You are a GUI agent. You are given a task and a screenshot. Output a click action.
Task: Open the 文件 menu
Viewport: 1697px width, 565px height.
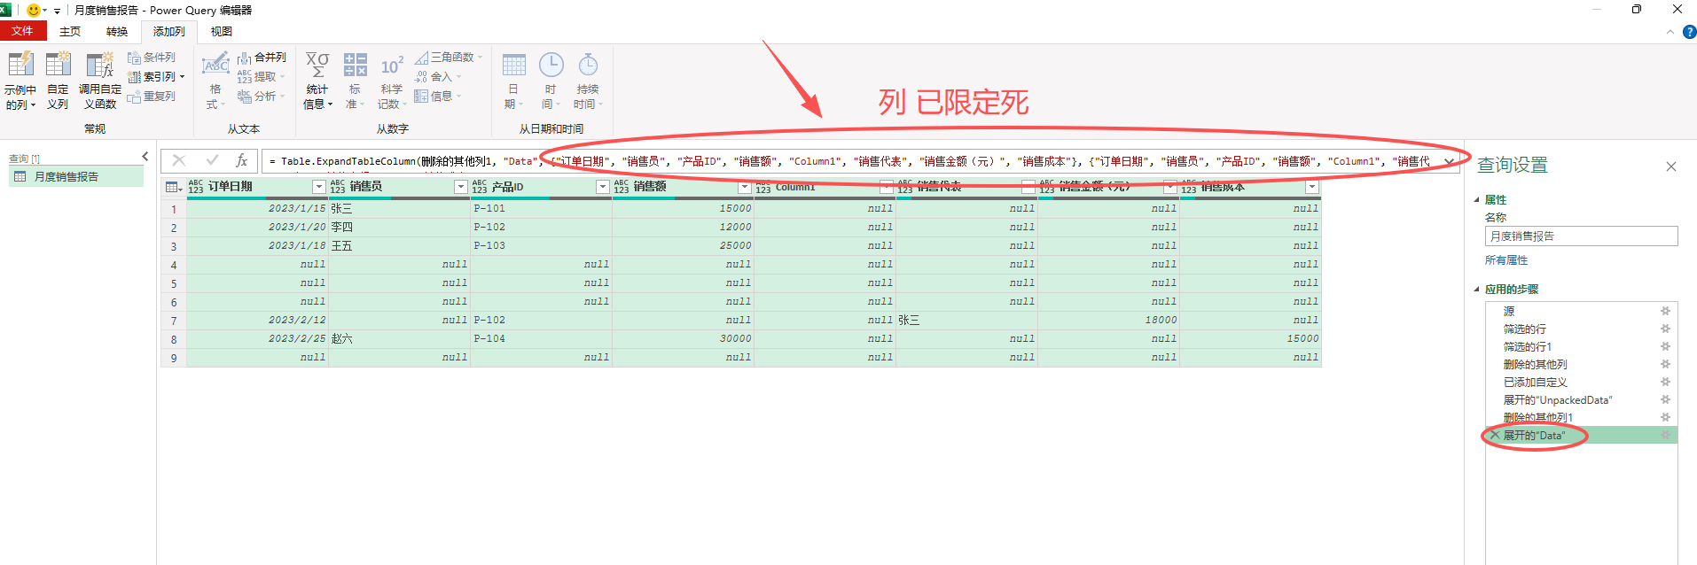22,32
